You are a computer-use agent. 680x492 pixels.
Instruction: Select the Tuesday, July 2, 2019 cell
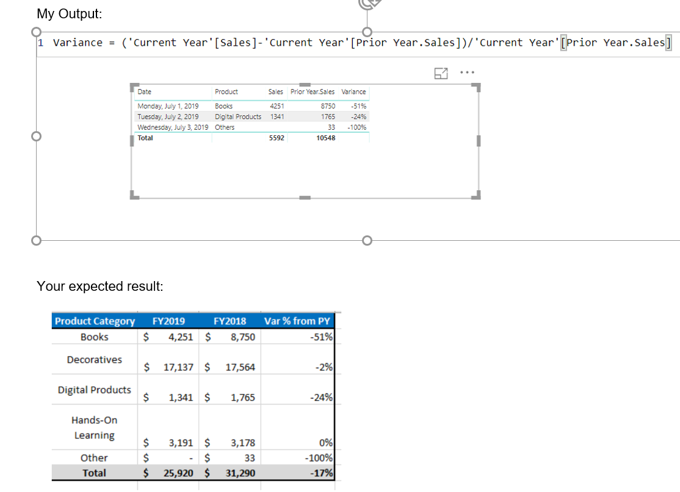click(x=168, y=117)
